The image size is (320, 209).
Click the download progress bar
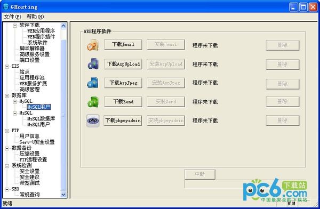point(245,184)
